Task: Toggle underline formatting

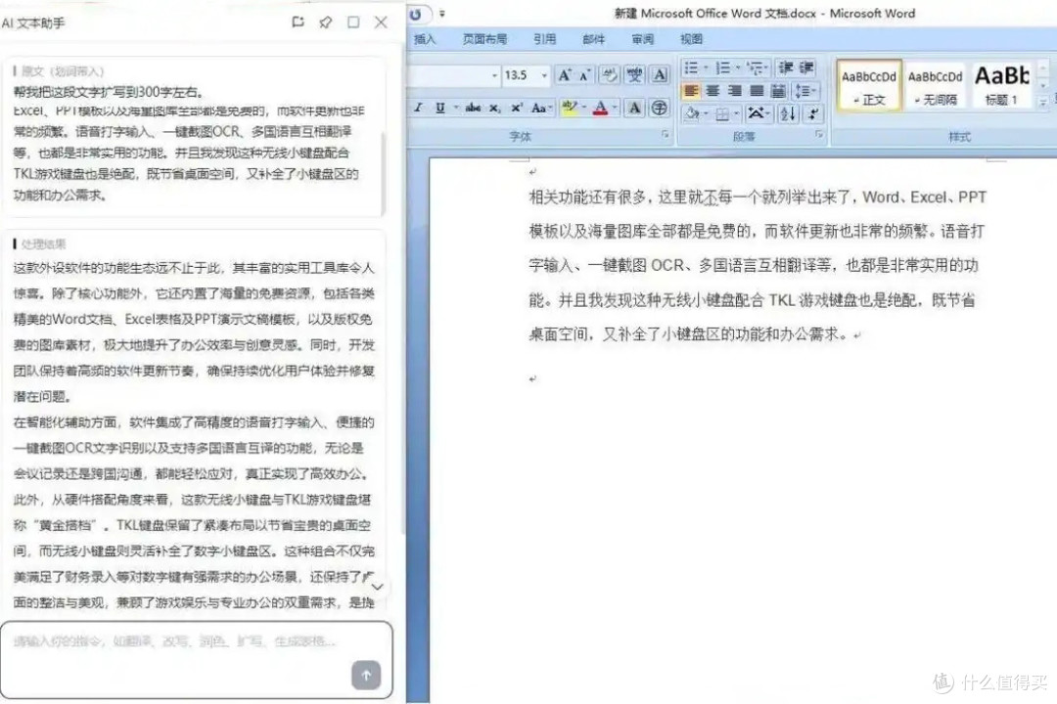Action: [x=440, y=108]
